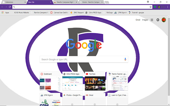This screenshot has height=106, width=170.
Task: Open the Citrix PROD Apps tile
Action: [x=73, y=81]
